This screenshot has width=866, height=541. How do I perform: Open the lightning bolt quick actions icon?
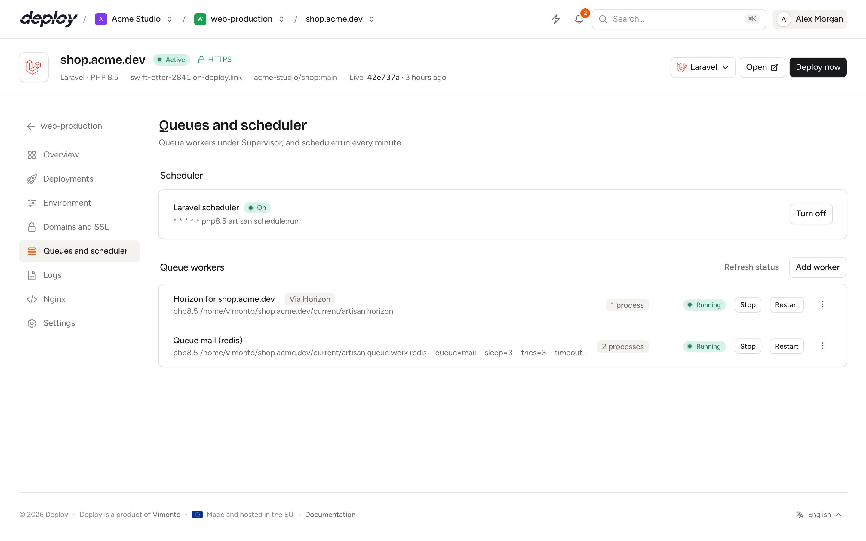tap(555, 19)
